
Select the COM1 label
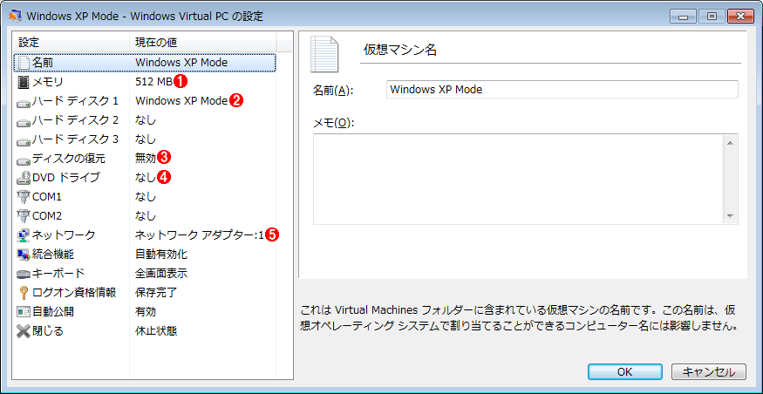pyautogui.click(x=47, y=197)
